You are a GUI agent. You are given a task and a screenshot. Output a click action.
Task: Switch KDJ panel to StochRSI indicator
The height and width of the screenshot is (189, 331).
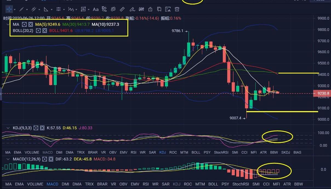221,152
